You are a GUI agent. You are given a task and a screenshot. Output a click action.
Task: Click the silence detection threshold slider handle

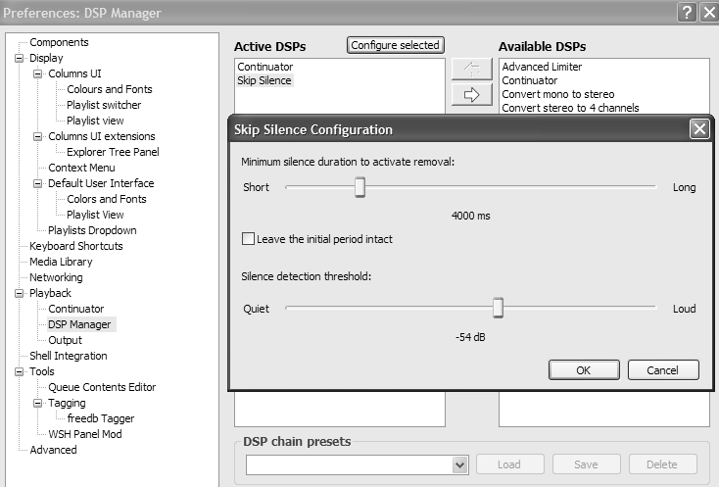click(x=498, y=308)
